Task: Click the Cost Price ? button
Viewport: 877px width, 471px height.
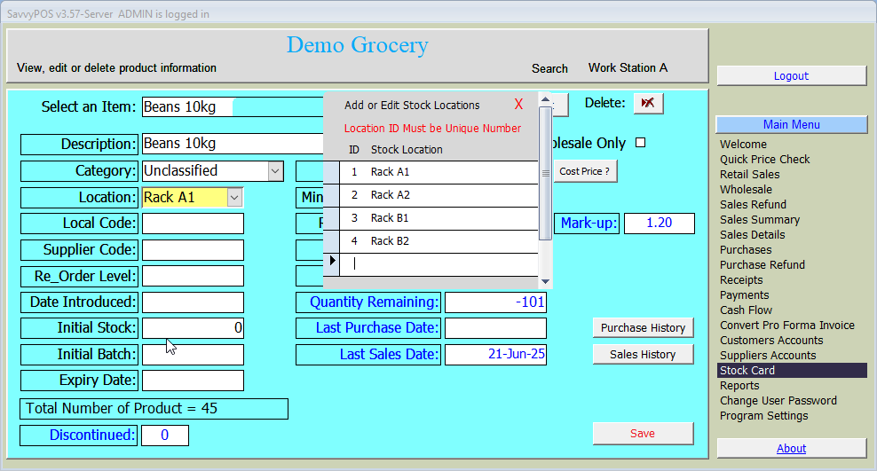Action: 584,171
